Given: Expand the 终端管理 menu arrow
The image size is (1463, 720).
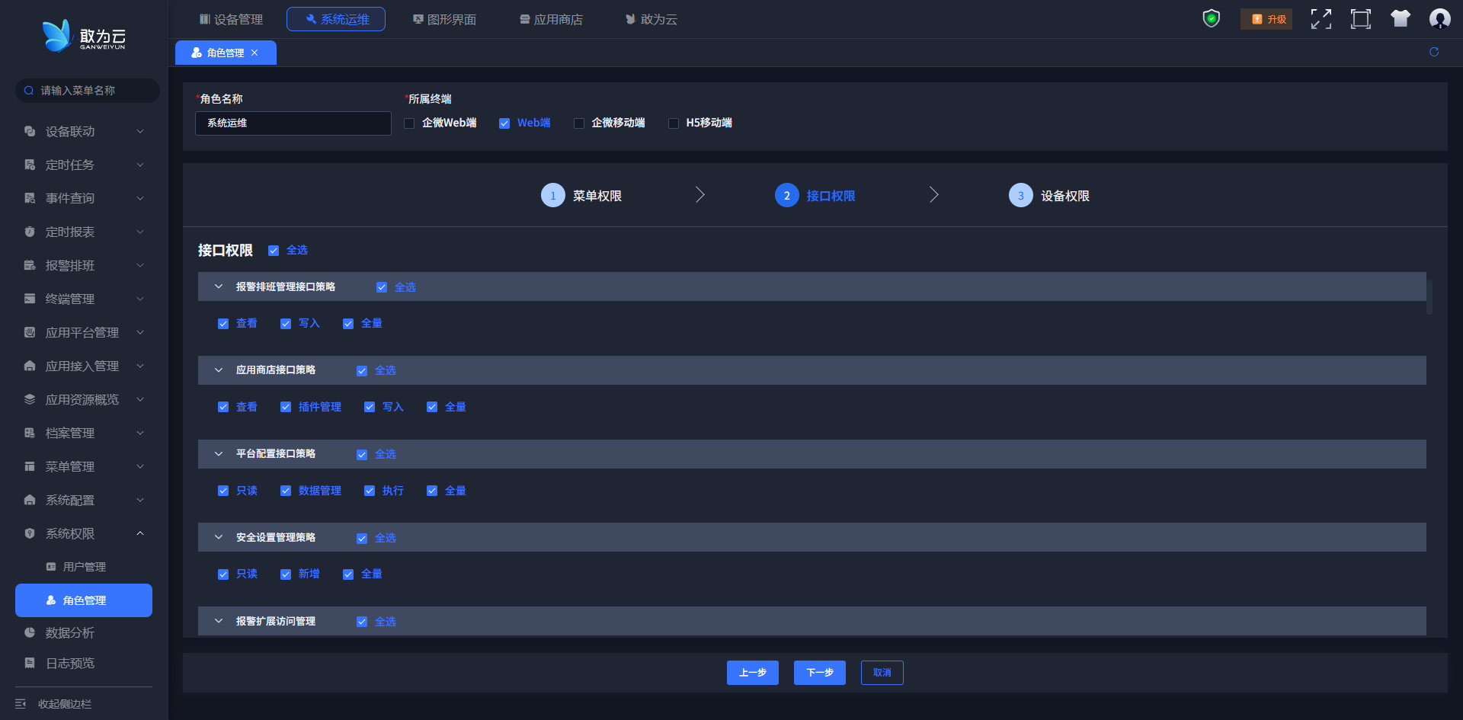Looking at the screenshot, I should click(140, 299).
